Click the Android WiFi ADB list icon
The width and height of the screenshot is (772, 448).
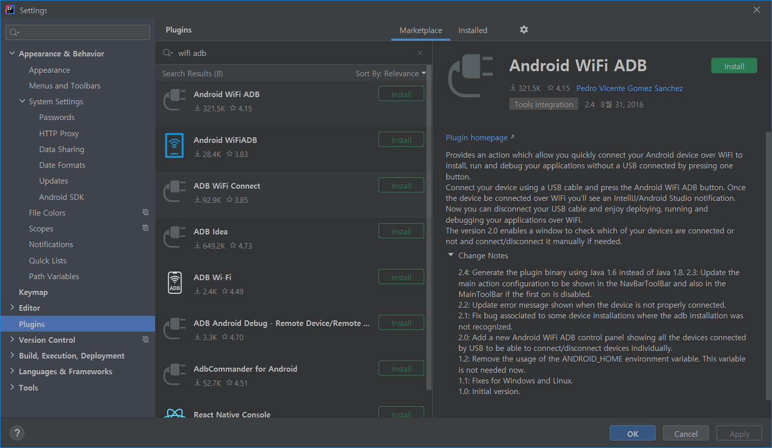pyautogui.click(x=175, y=99)
